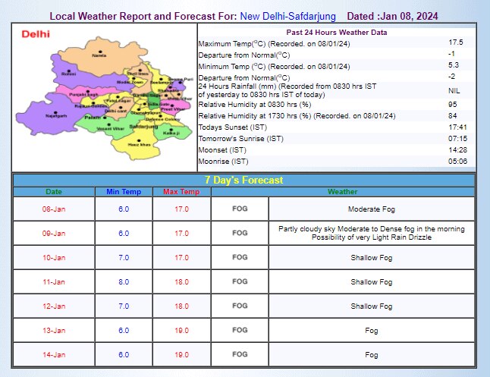This screenshot has width=490, height=377.
Task: Click the FOG weather icon for 08-Jan
Action: [x=240, y=209]
